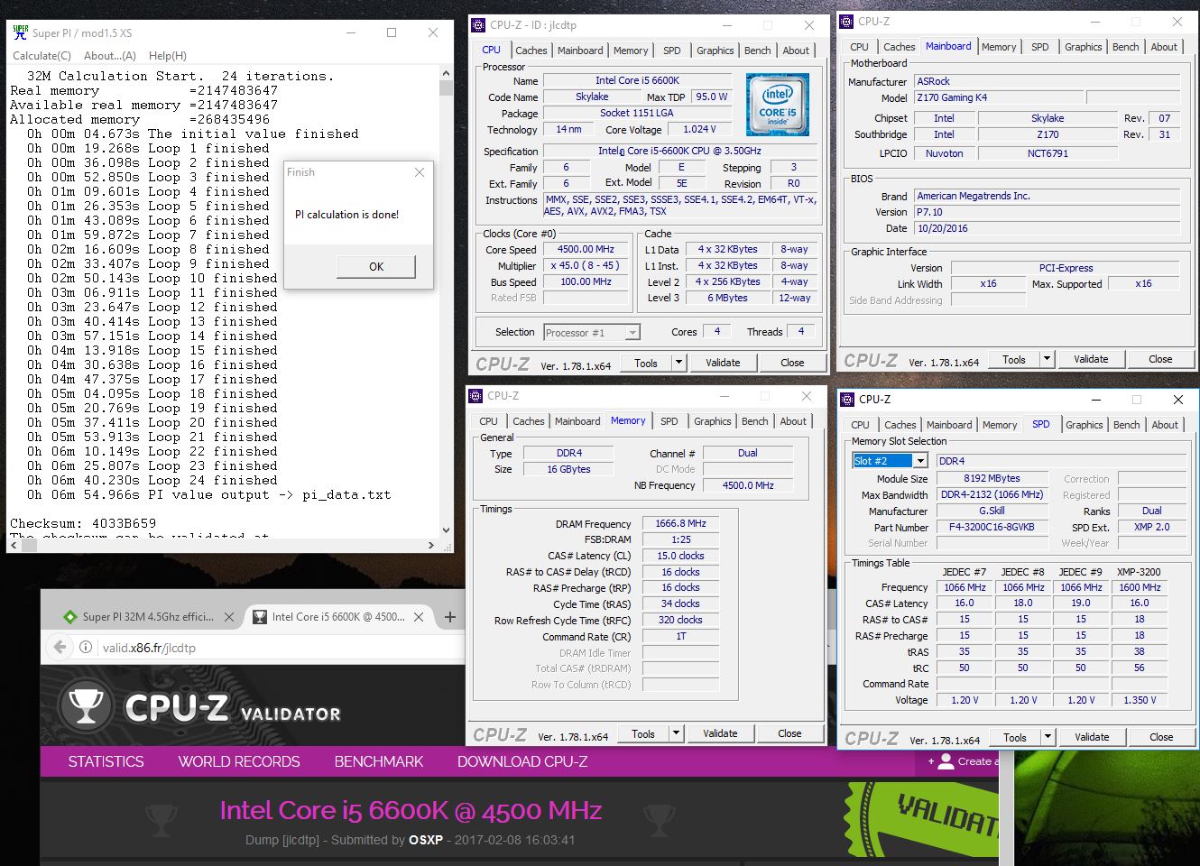Image resolution: width=1200 pixels, height=866 pixels.
Task: Open the Calculate(C) menu in Super PI
Action: pos(42,56)
